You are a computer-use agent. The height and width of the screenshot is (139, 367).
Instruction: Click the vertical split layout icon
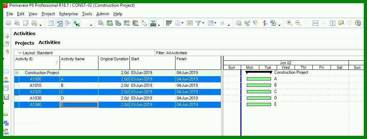333,23
